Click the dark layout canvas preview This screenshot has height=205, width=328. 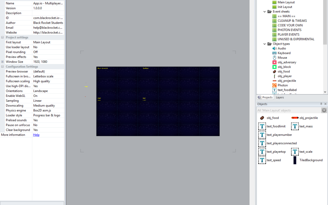(x=158, y=101)
